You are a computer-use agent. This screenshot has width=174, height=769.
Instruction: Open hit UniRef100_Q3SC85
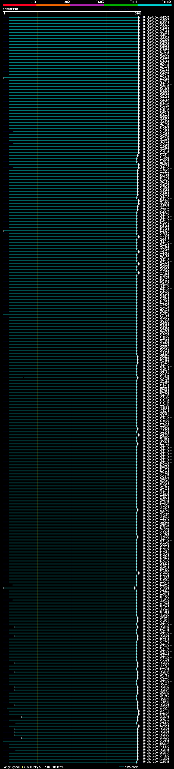click(x=156, y=26)
